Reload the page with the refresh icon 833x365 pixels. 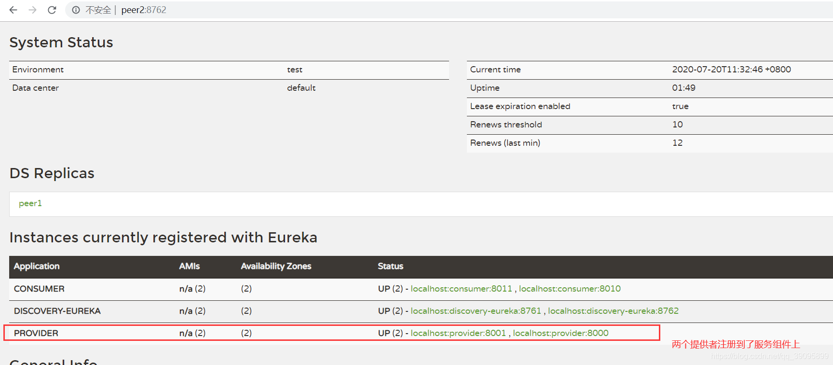pos(52,10)
